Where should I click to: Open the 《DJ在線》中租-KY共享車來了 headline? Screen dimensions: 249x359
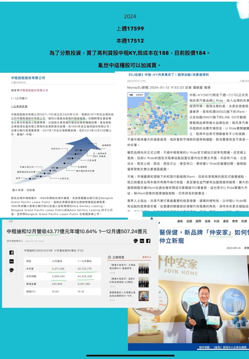(x=168, y=74)
